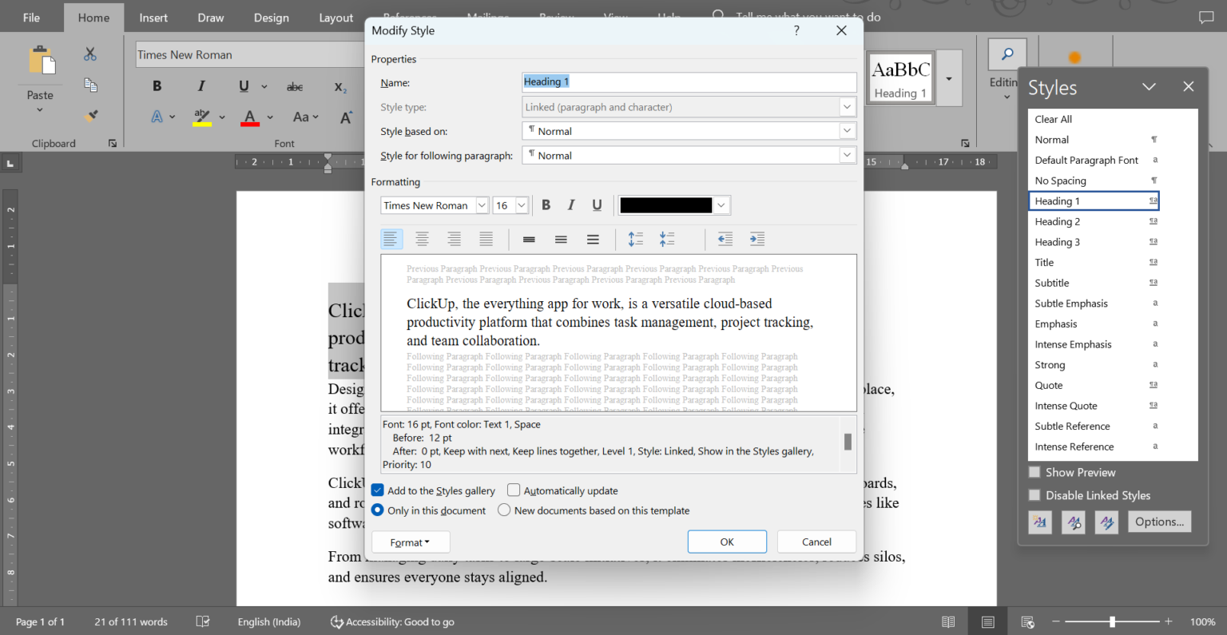Toggle Italic in the Modify Style formatting row
The width and height of the screenshot is (1227, 635).
point(571,205)
